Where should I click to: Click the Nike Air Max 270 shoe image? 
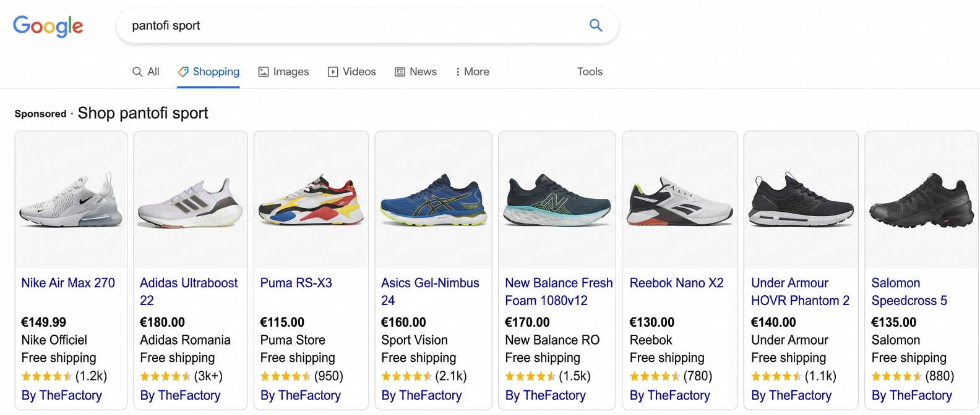click(71, 200)
